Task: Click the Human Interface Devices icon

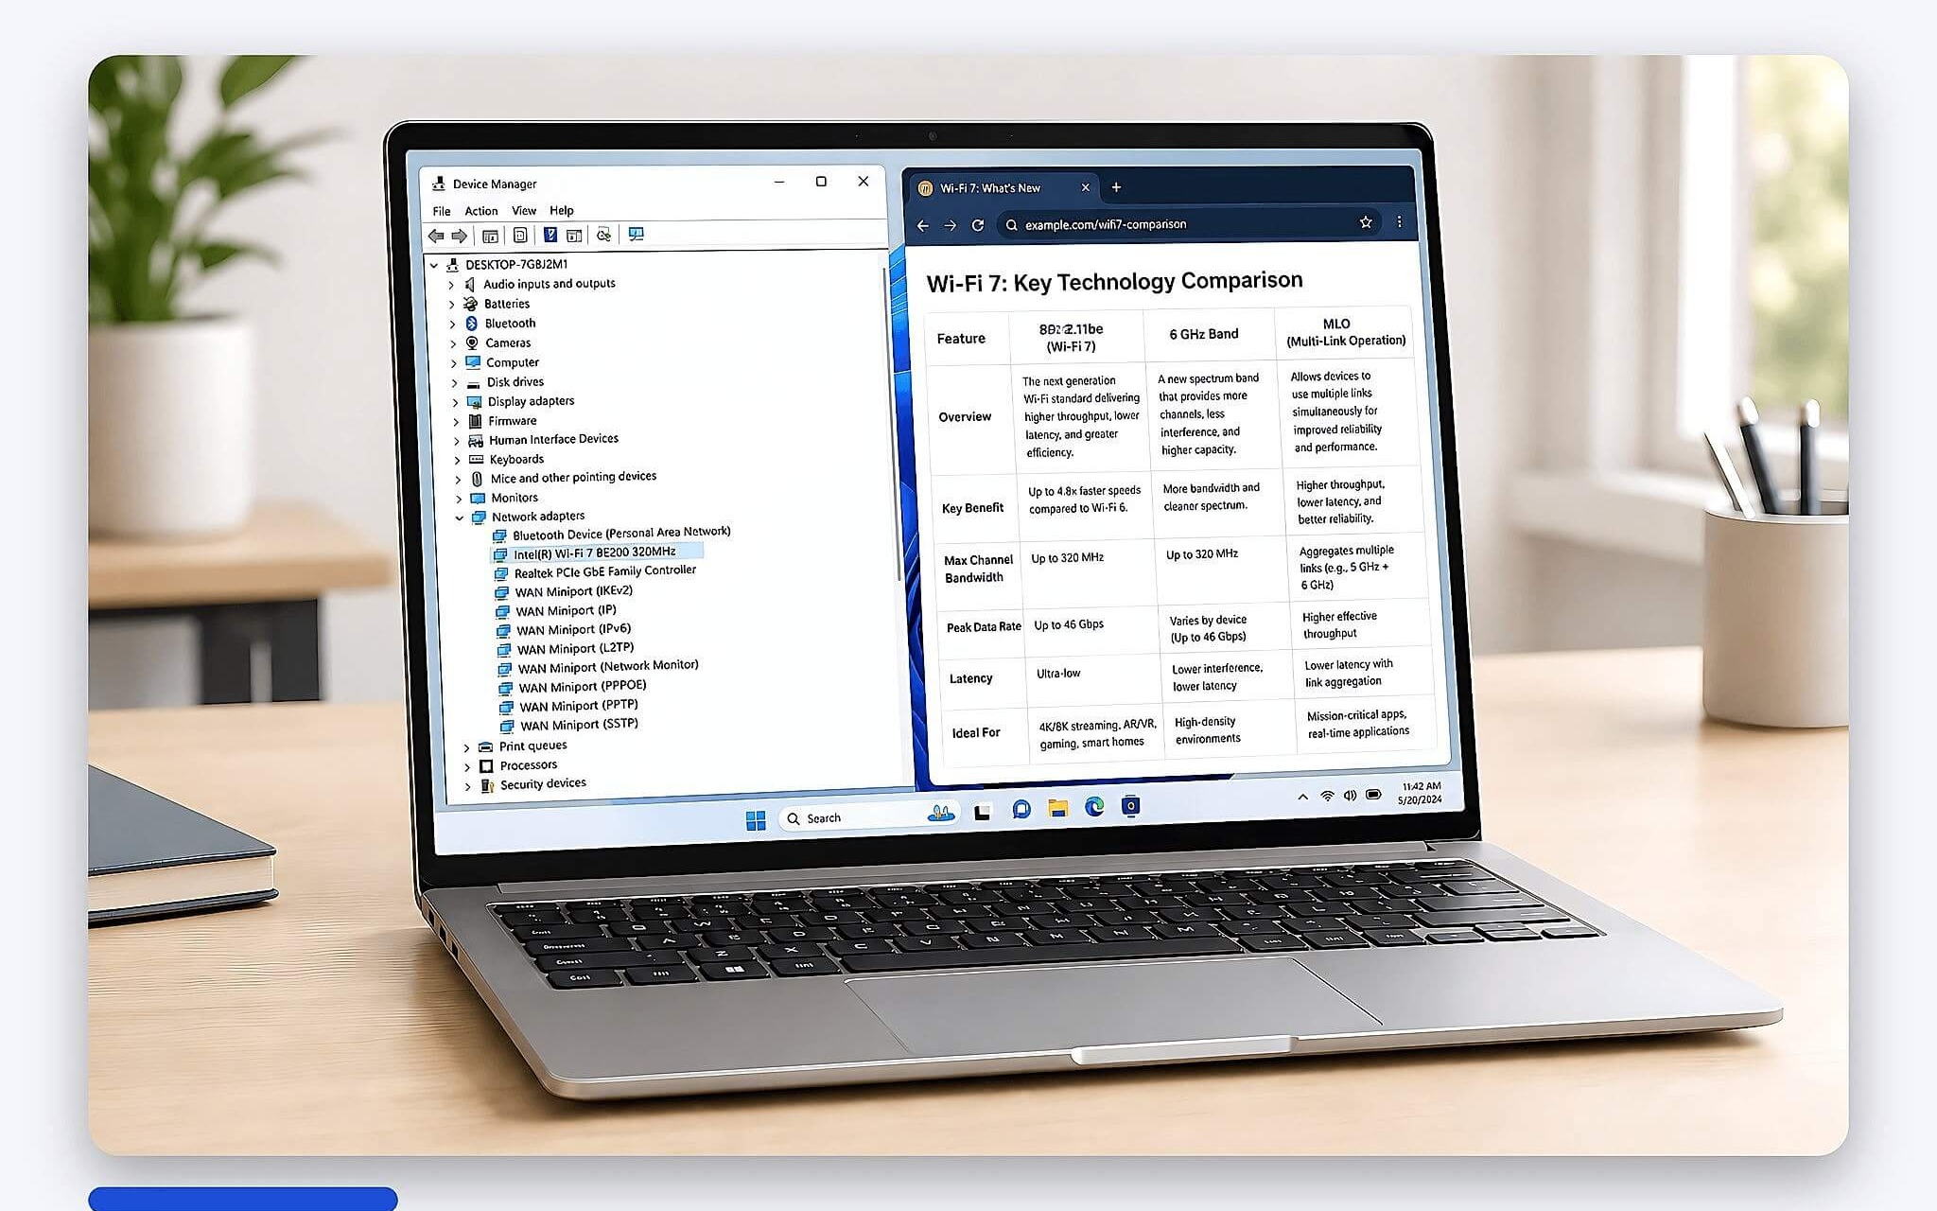Action: (x=476, y=441)
